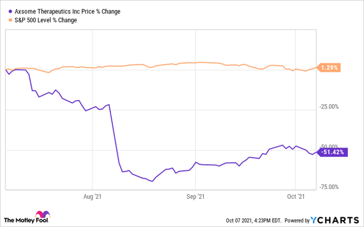
Task: Click the orange S&P 500 line near September
Action: coord(195,62)
